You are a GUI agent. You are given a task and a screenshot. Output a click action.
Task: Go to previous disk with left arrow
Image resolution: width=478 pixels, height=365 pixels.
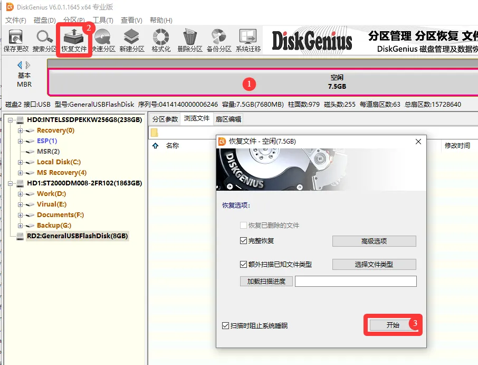(x=20, y=65)
